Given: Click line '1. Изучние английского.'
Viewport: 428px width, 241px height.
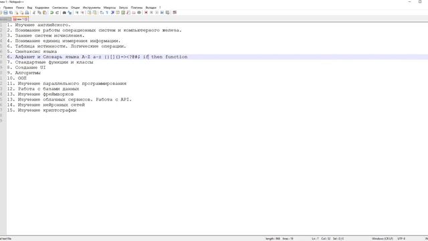Looking at the screenshot, I should (39, 25).
